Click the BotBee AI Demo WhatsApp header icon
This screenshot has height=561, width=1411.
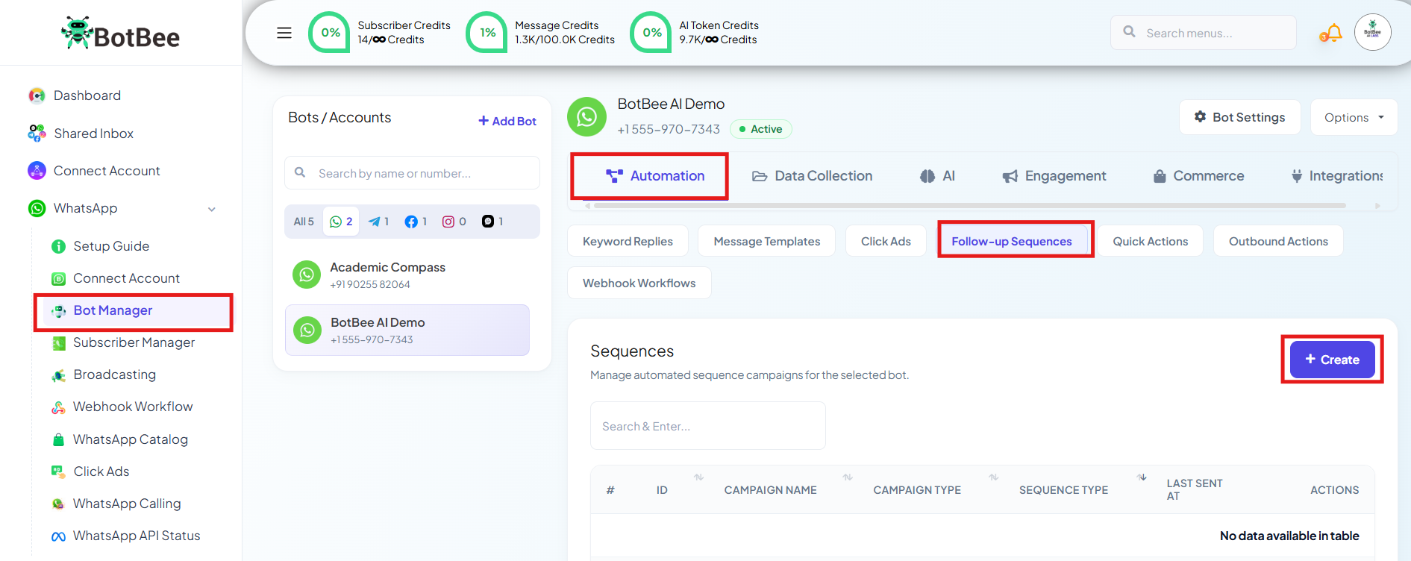[586, 116]
